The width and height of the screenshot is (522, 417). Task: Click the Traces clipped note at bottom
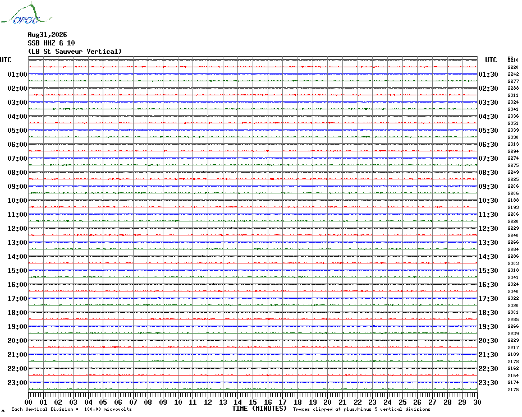(361, 409)
